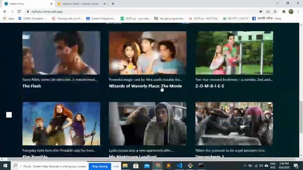303x170 pixels.
Task: Click The Flash title
Action: [x=32, y=86]
